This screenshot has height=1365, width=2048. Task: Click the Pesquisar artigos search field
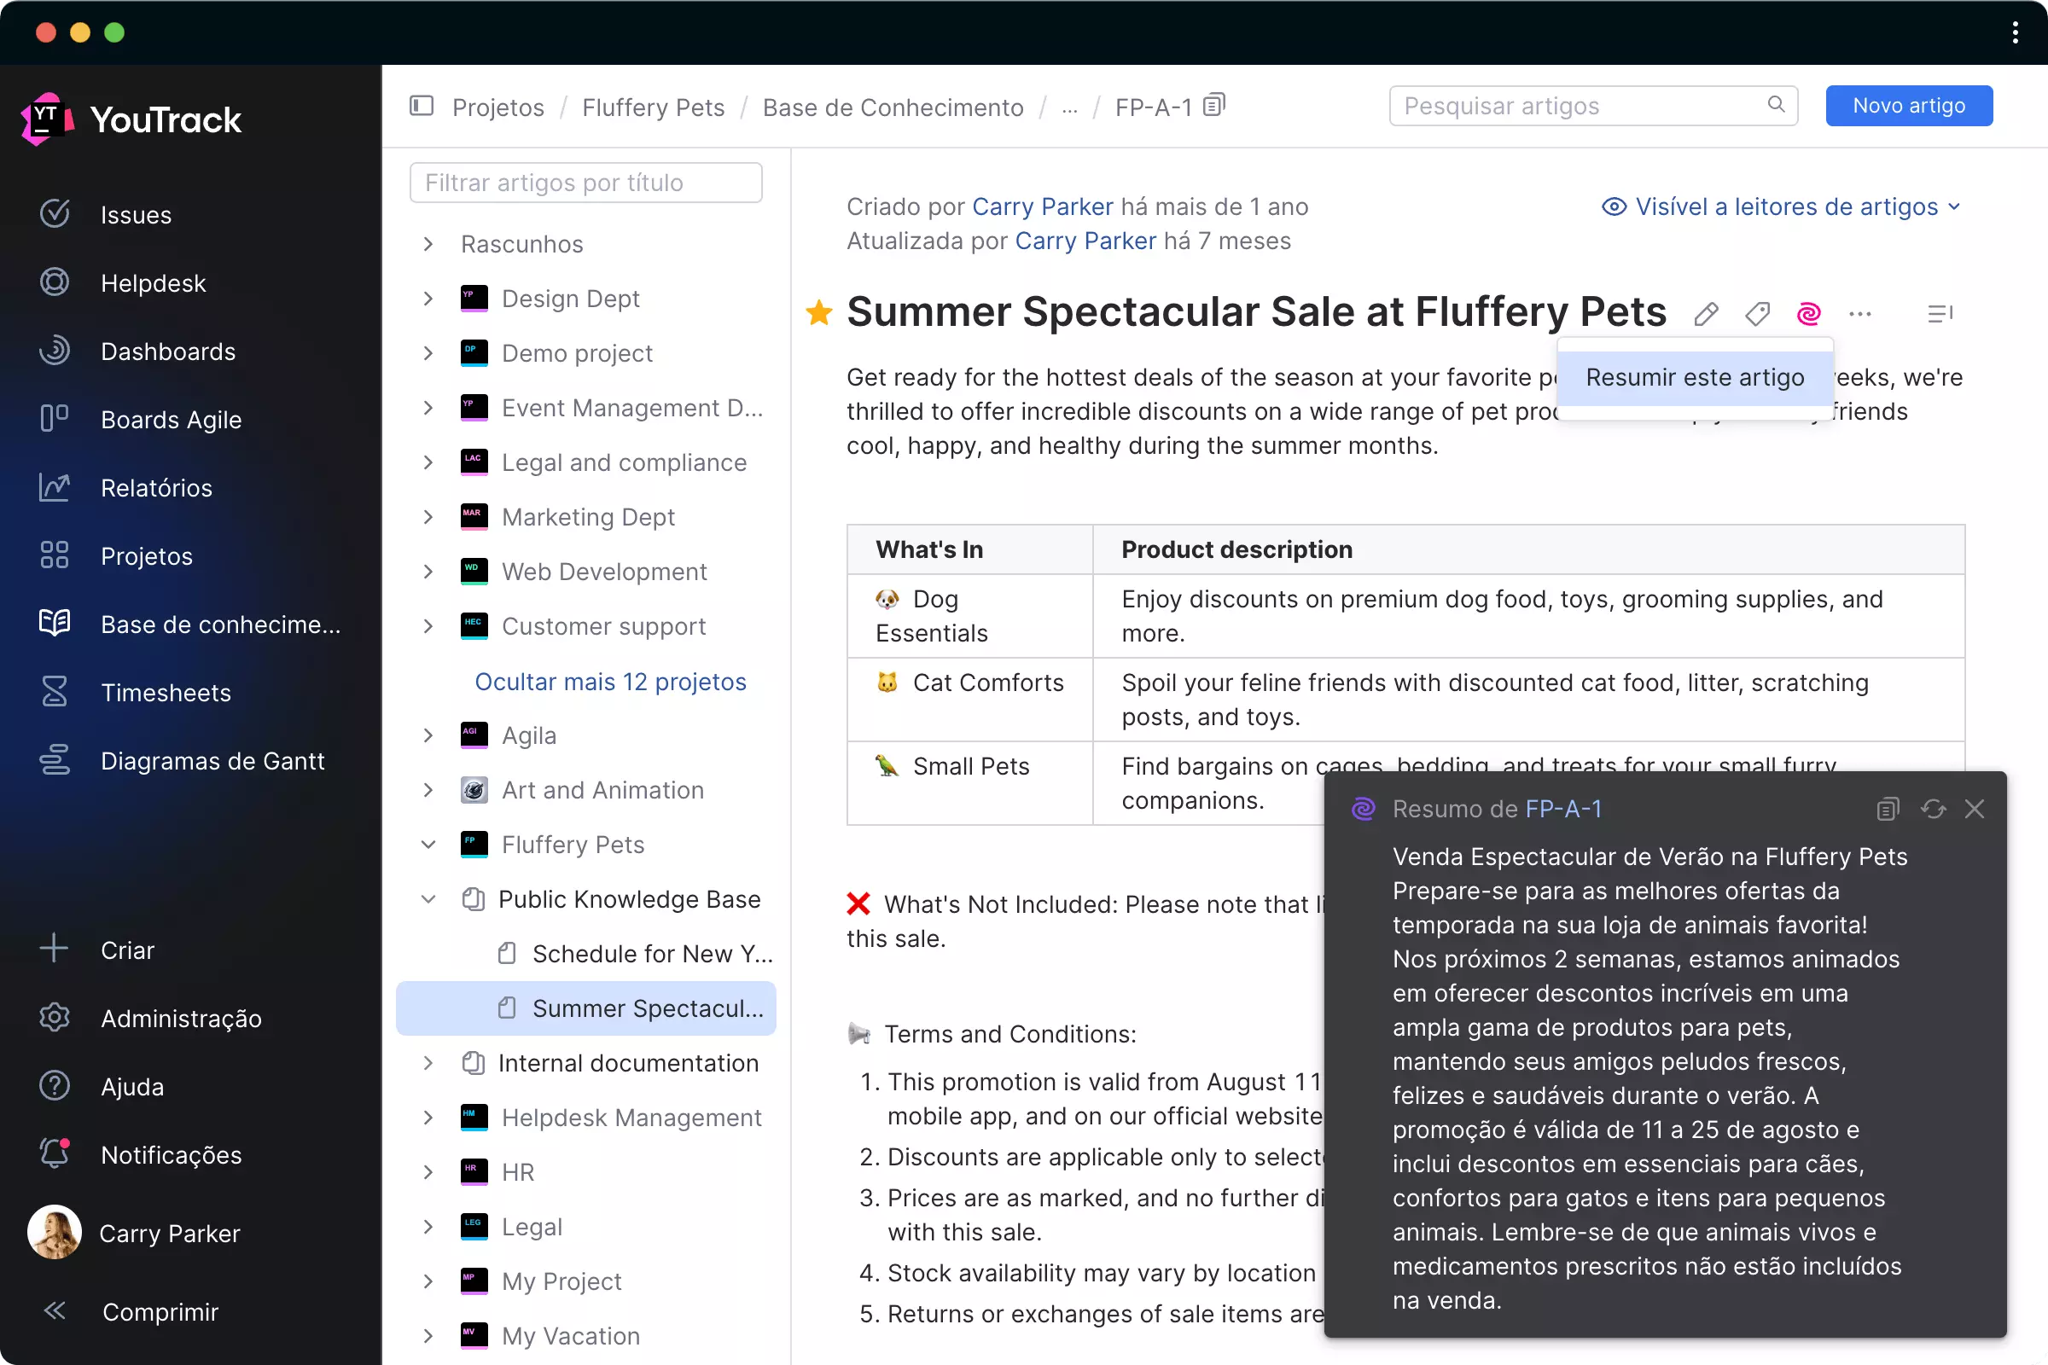pyautogui.click(x=1580, y=106)
